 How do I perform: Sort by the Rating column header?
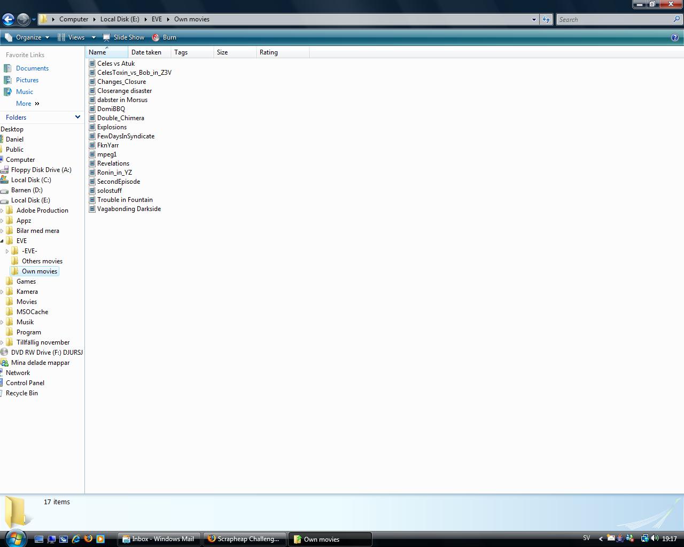283,52
